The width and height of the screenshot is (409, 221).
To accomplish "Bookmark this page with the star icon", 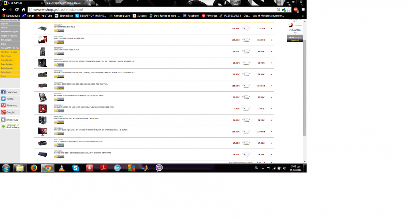I will [x=288, y=10].
